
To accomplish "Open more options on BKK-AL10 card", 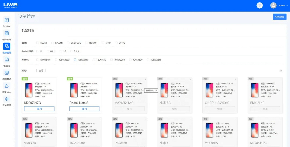I will tap(281, 79).
